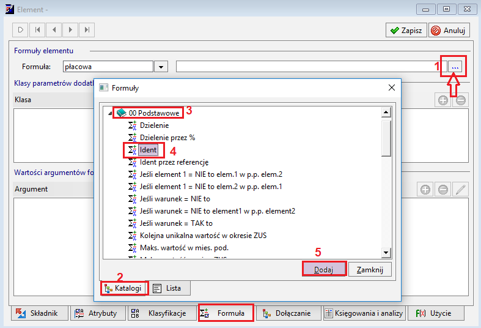Add class with plus icon in Klasa section
Image resolution: width=481 pixels, height=328 pixels.
click(442, 100)
